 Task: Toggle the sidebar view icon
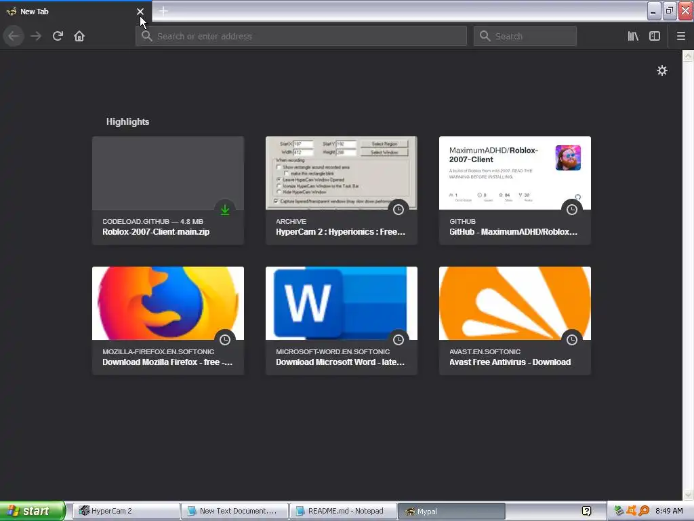coord(655,36)
